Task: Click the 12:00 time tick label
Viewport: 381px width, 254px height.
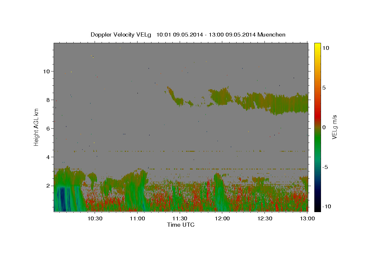Action: tap(222, 218)
